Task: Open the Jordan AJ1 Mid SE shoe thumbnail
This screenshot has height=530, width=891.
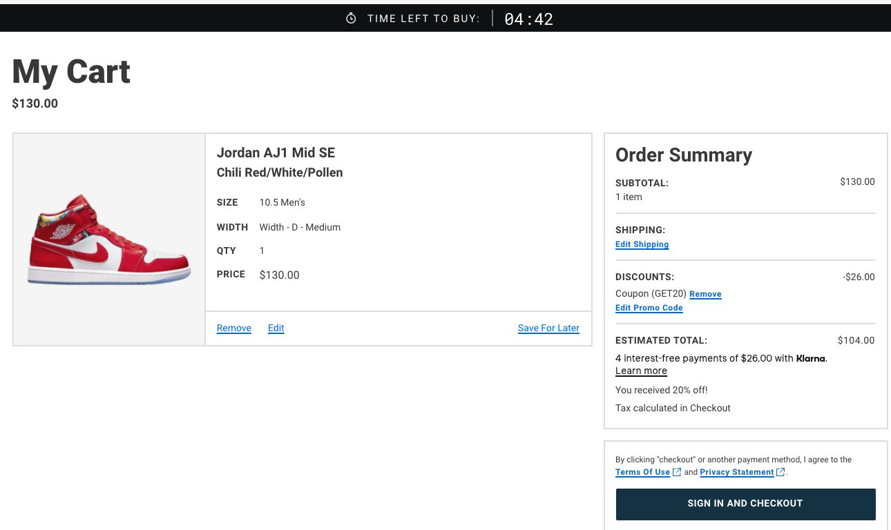Action: (x=109, y=239)
